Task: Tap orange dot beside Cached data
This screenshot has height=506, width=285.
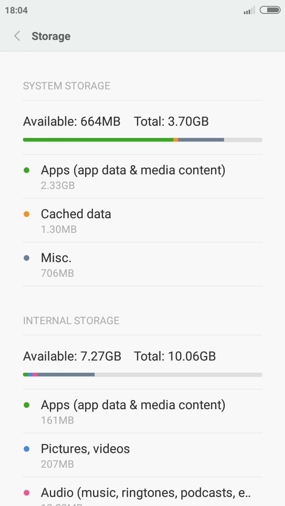Action: point(27,214)
